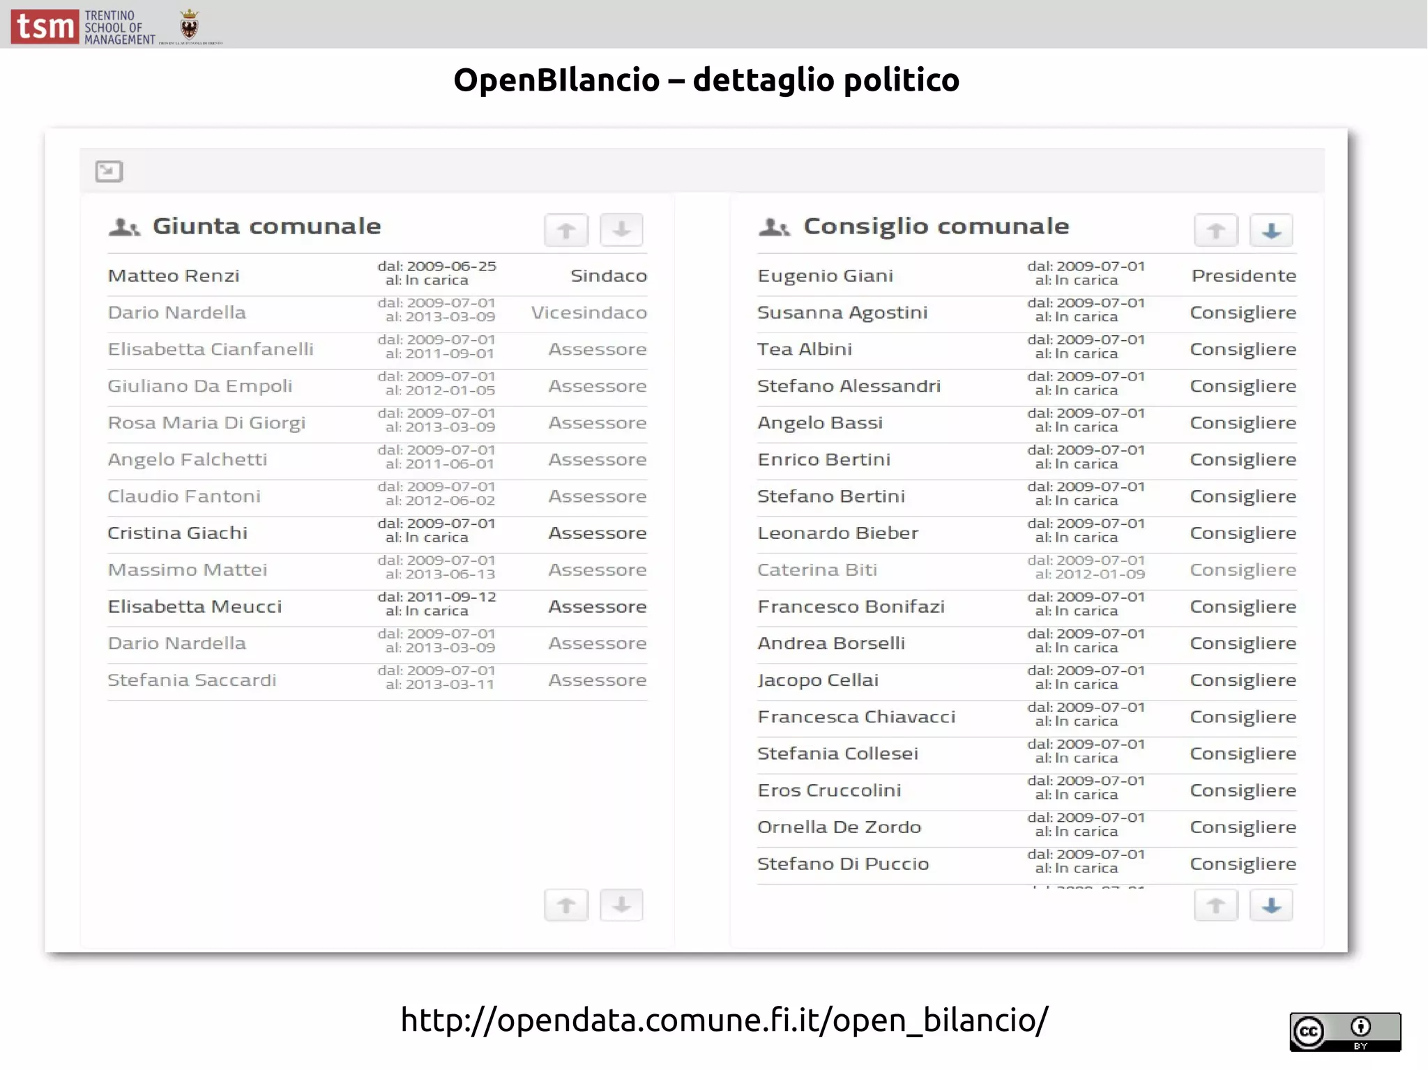Image resolution: width=1428 pixels, height=1070 pixels.
Task: Click the Creative Commons BY license badge
Action: [x=1345, y=1032]
